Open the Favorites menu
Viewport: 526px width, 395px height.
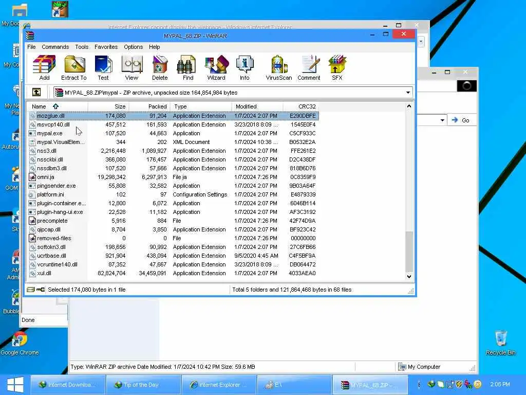pos(106,47)
